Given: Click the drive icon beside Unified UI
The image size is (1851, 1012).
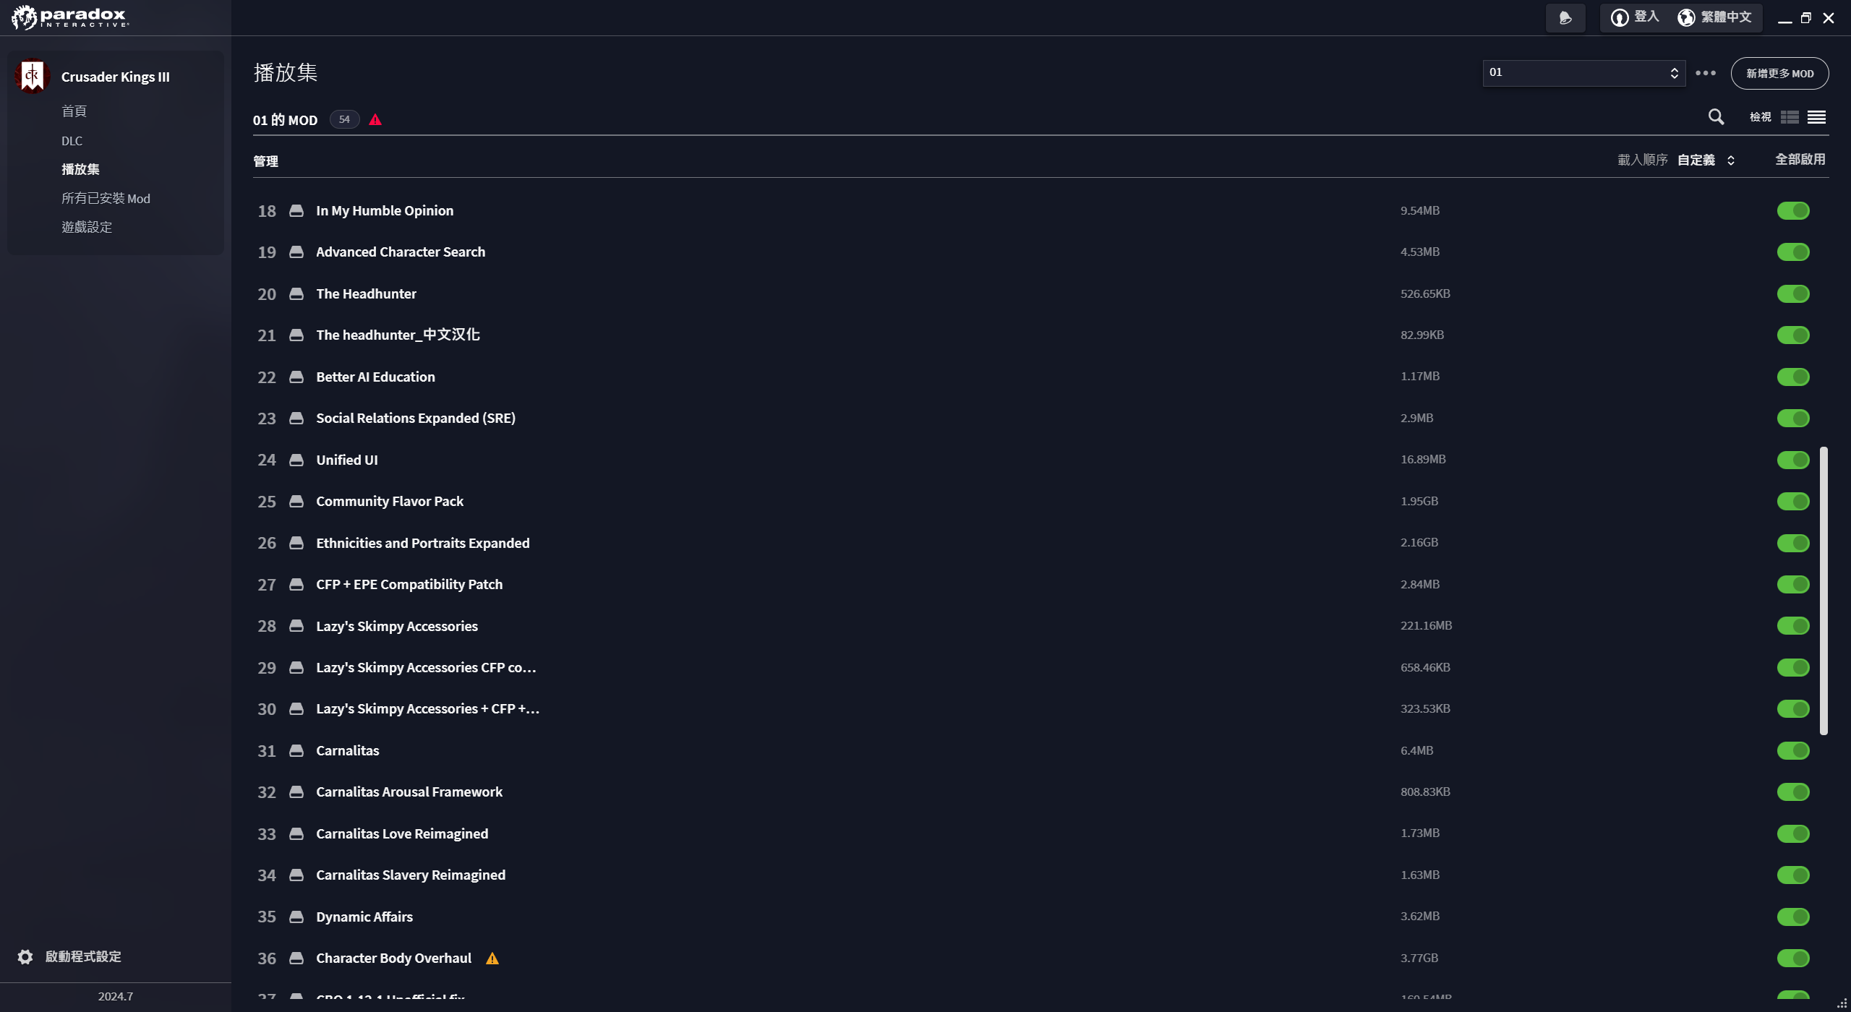Looking at the screenshot, I should tap(296, 460).
